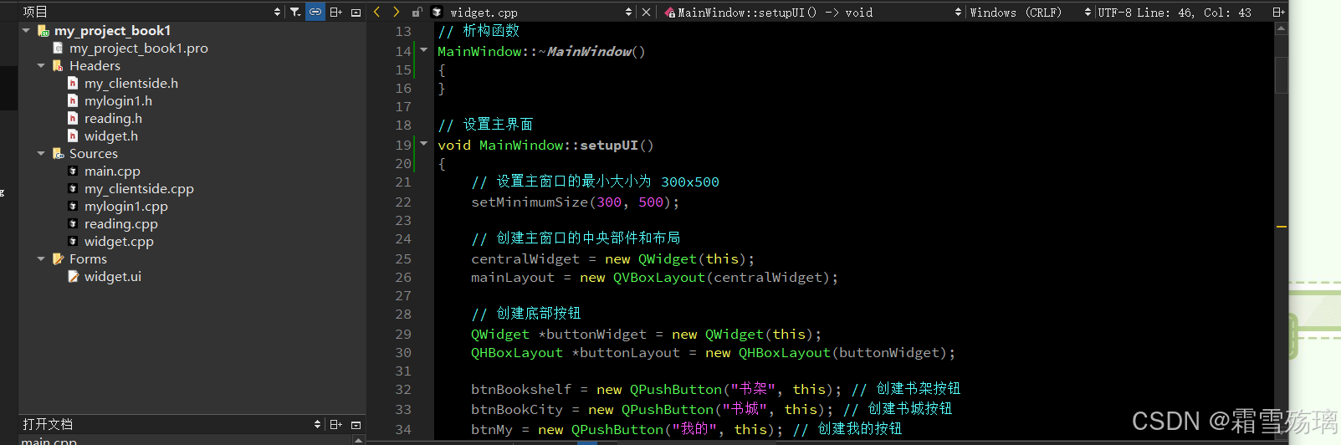Open widget.cpp in project tree
This screenshot has width=1341, height=445.
tap(119, 241)
